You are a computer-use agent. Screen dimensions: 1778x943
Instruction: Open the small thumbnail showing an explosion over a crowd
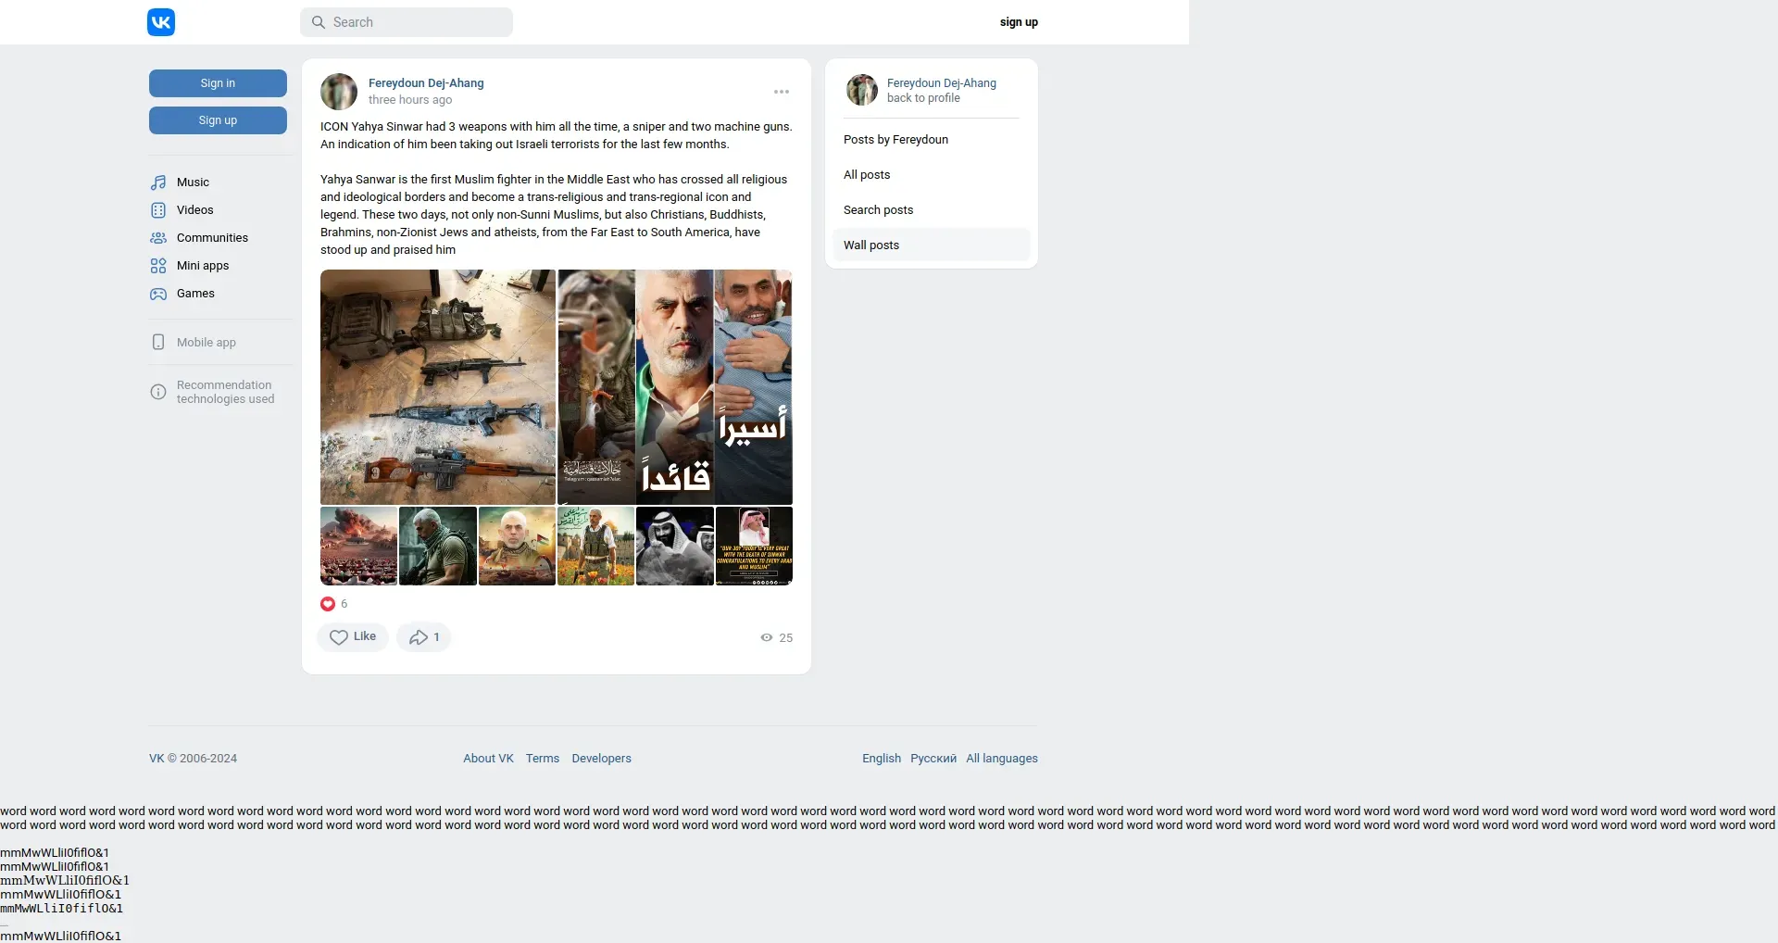point(358,546)
